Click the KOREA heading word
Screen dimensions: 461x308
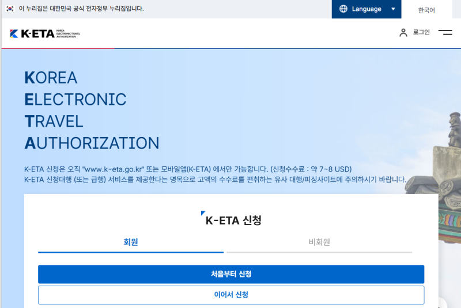pos(51,78)
